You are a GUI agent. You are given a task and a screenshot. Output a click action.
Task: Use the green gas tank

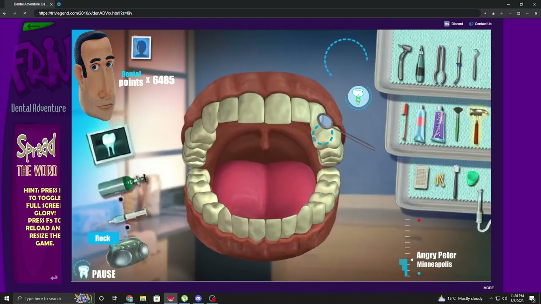click(x=123, y=185)
